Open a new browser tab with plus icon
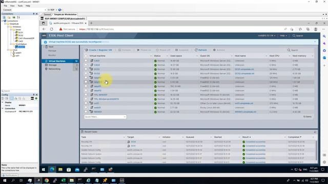This screenshot has width=328, height=184. pyautogui.click(x=91, y=23)
